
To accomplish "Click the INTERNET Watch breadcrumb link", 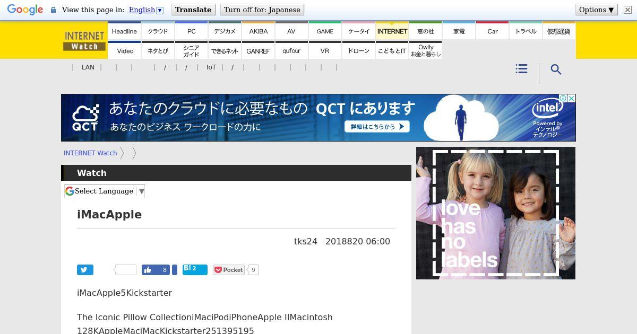I will [90, 153].
